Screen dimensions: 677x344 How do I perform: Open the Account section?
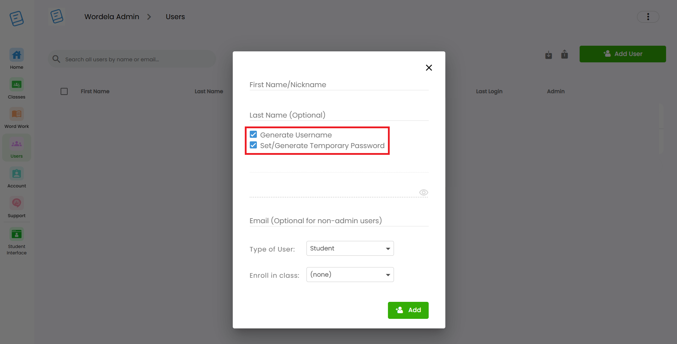pyautogui.click(x=17, y=177)
